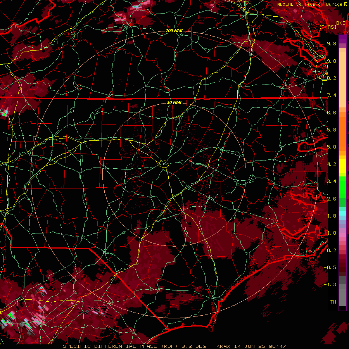
Task: Click the -1.3 scale value
Action: (330, 285)
